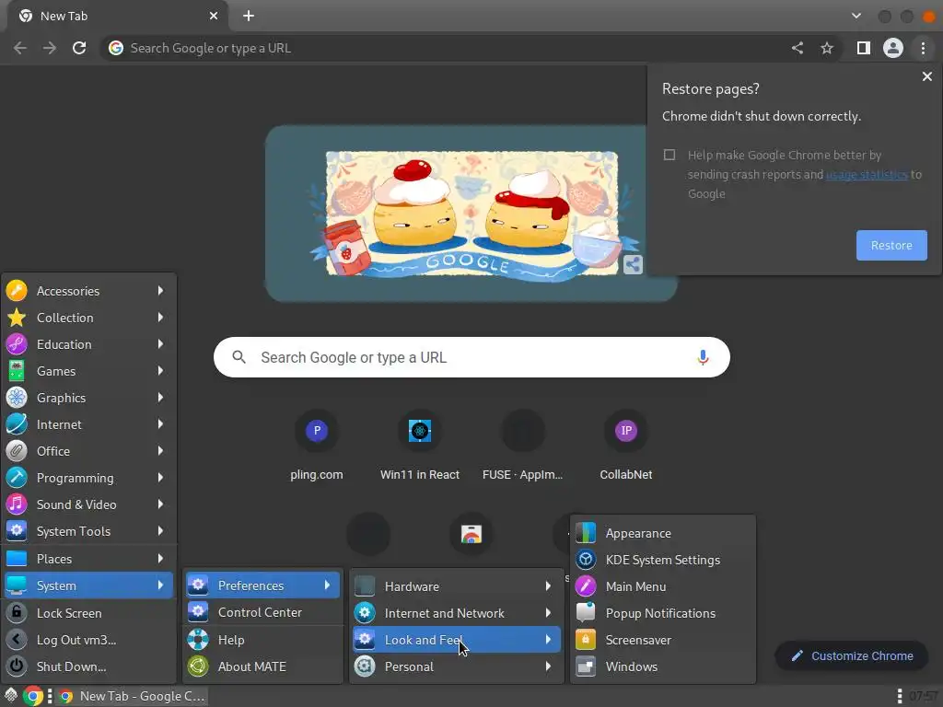Click the voice search microphone icon
Viewport: 943px width, 707px height.
click(x=703, y=358)
